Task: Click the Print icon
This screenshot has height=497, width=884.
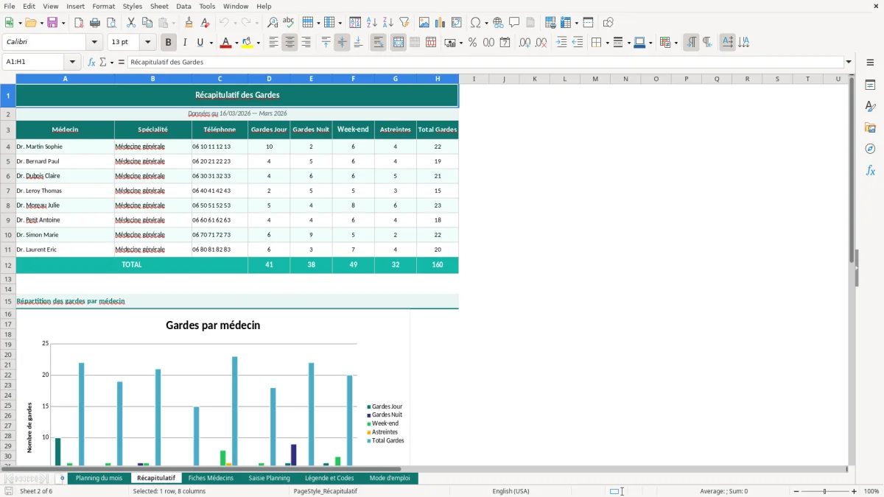Action: pyautogui.click(x=95, y=23)
